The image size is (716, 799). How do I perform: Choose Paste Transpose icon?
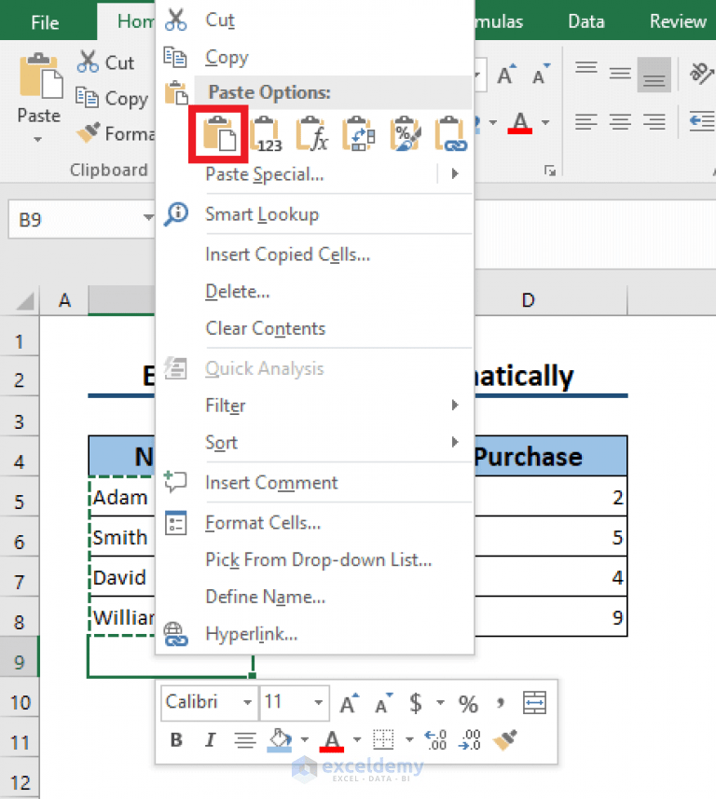358,134
